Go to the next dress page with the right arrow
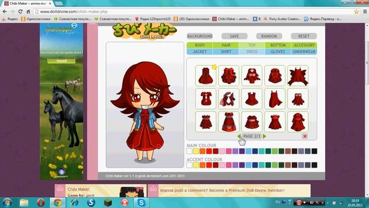 265,136
